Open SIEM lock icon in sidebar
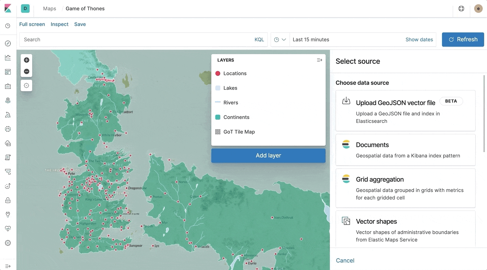Image resolution: width=487 pixels, height=270 pixels. (x=8, y=200)
